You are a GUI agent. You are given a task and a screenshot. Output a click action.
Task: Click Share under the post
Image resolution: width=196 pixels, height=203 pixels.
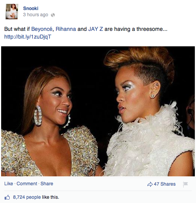(47, 184)
